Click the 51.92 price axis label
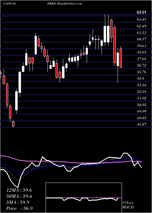This screenshot has width=152, height=213. tap(142, 98)
